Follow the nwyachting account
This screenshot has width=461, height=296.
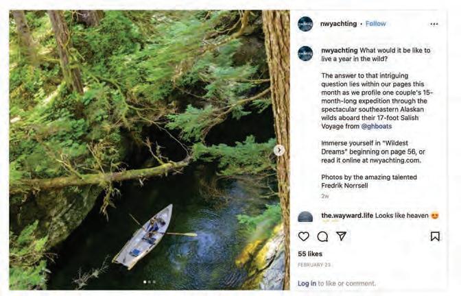click(x=375, y=24)
